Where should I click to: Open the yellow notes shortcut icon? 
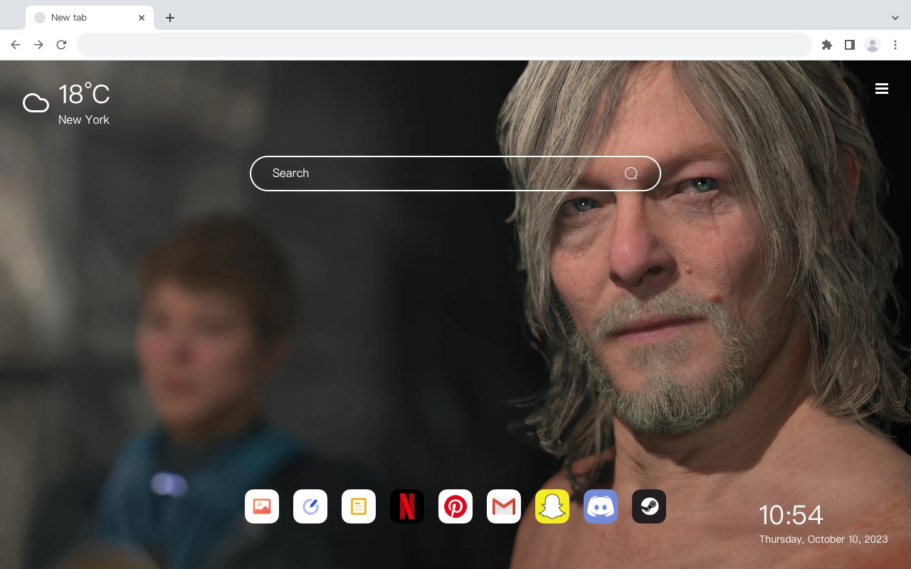(359, 506)
